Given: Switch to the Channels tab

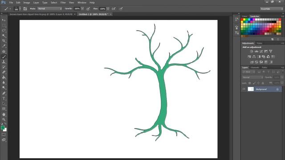Looking at the screenshot, I should coord(255,68).
